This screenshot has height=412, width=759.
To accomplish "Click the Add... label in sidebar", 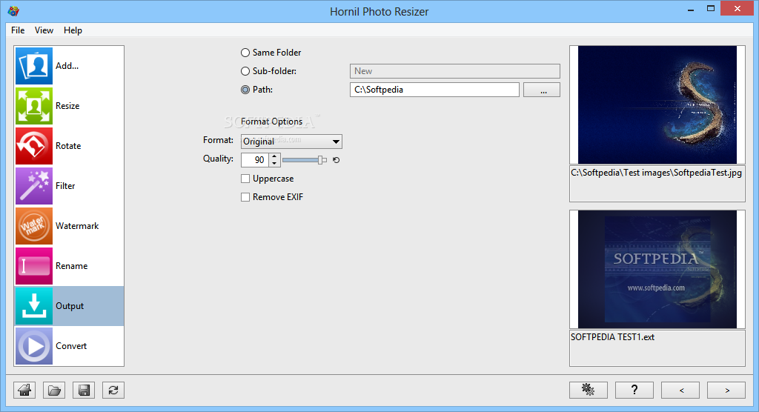I will (67, 66).
